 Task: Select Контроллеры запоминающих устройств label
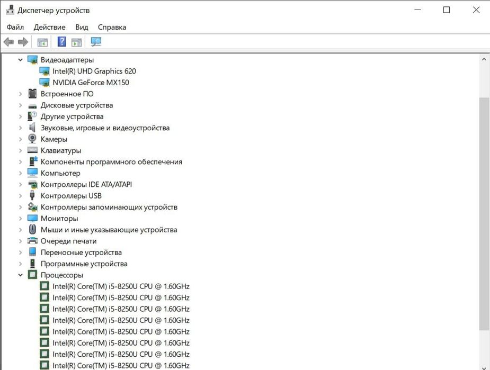point(109,207)
